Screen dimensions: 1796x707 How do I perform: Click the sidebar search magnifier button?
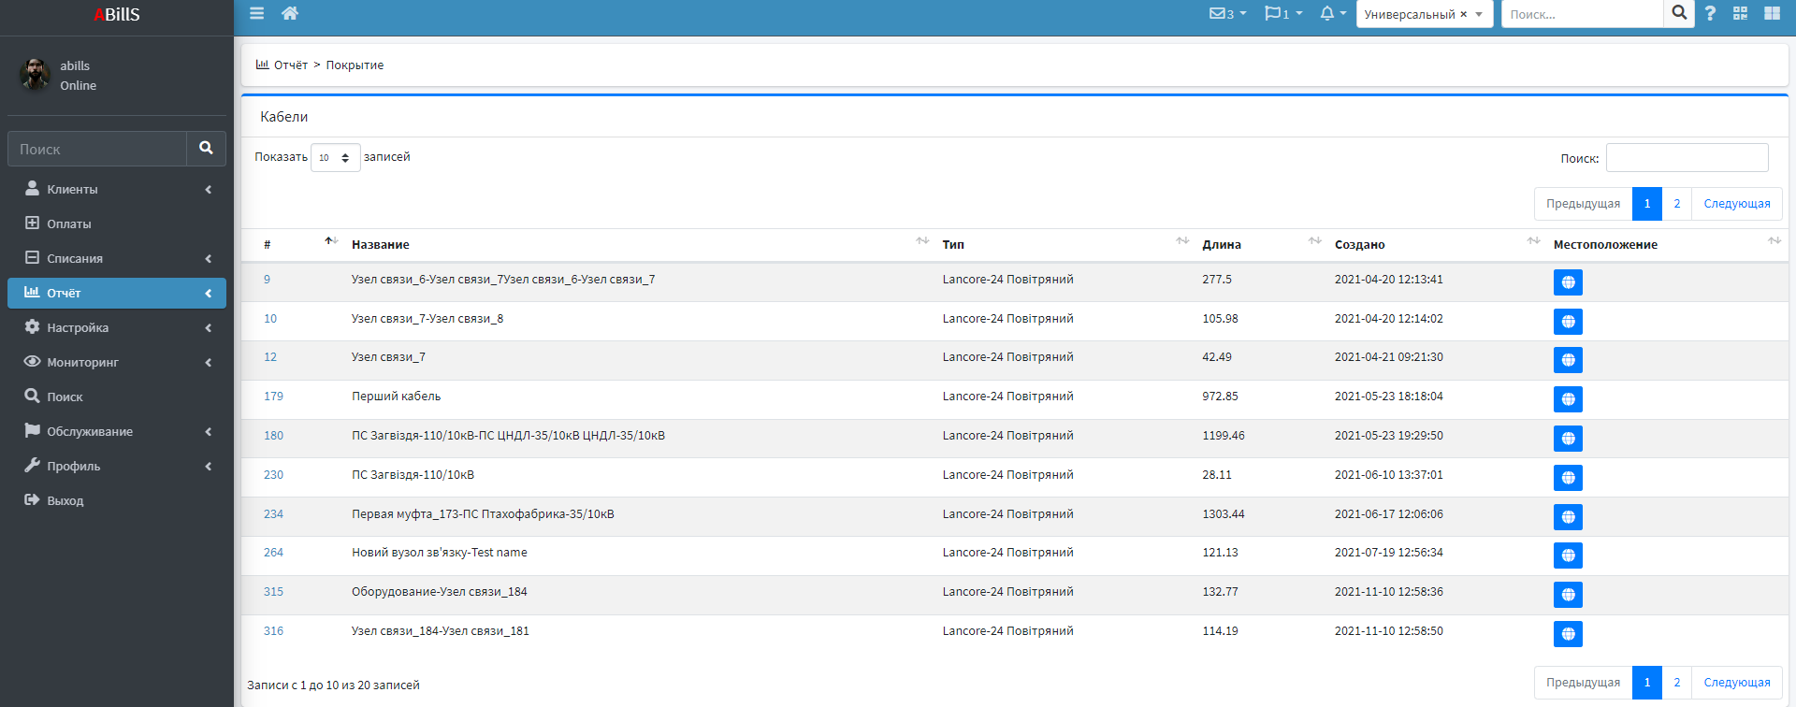[x=206, y=149]
